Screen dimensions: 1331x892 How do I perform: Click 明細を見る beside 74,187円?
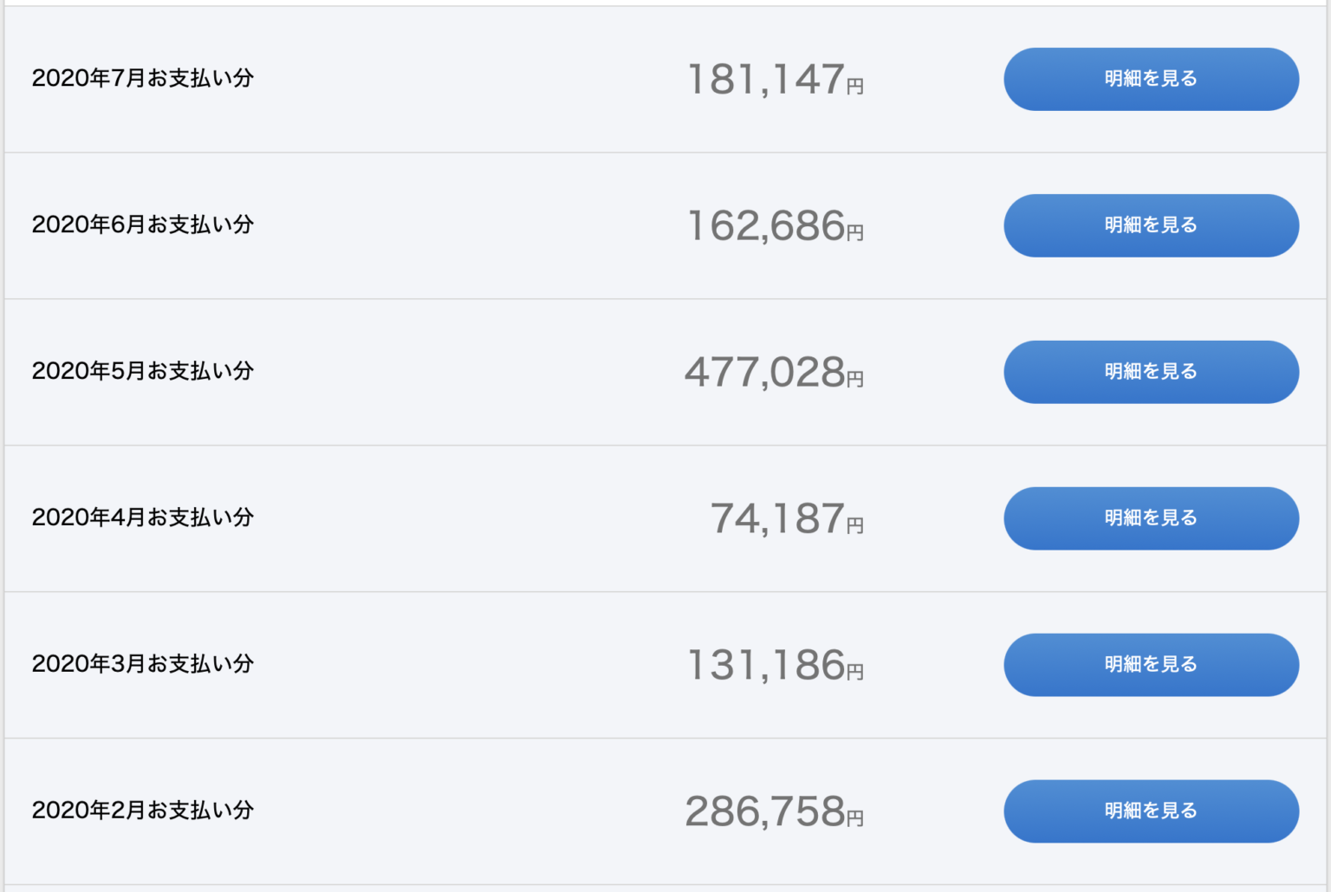click(x=1151, y=518)
